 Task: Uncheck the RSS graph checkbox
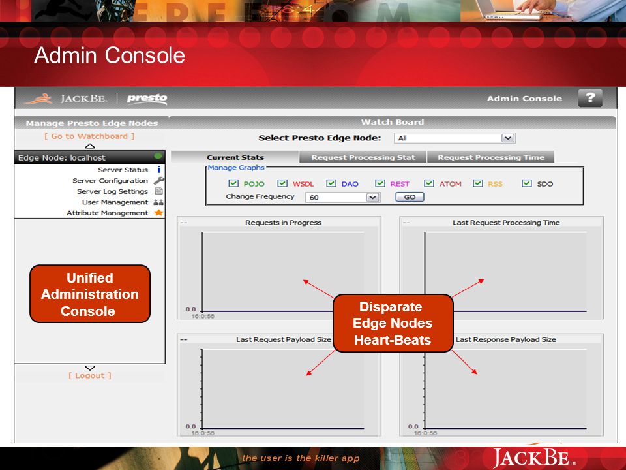pos(478,183)
